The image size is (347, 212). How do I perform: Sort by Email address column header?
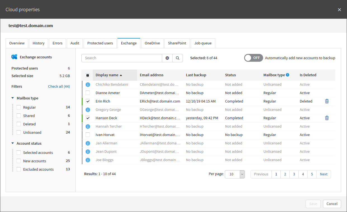pos(152,75)
